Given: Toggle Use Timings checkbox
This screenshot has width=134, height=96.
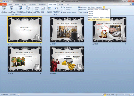Looking at the screenshot, I should pos(62,10).
